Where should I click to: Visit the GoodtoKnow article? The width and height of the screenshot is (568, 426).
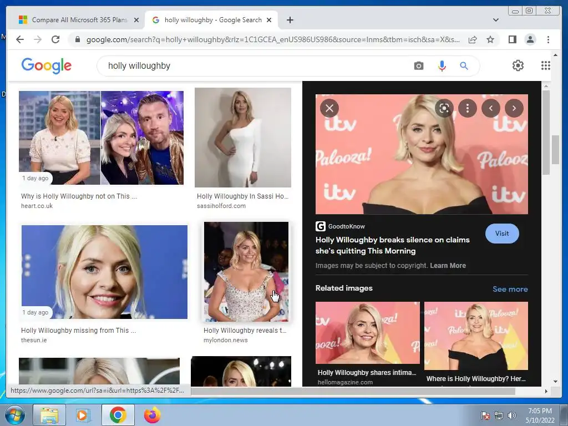(502, 234)
